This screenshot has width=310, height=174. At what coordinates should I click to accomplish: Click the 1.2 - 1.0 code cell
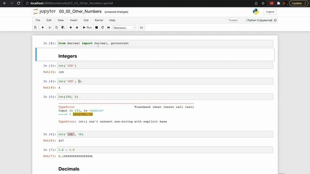click(165, 150)
